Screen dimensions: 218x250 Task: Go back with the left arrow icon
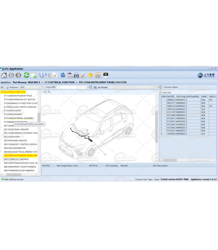pyautogui.click(x=11, y=75)
